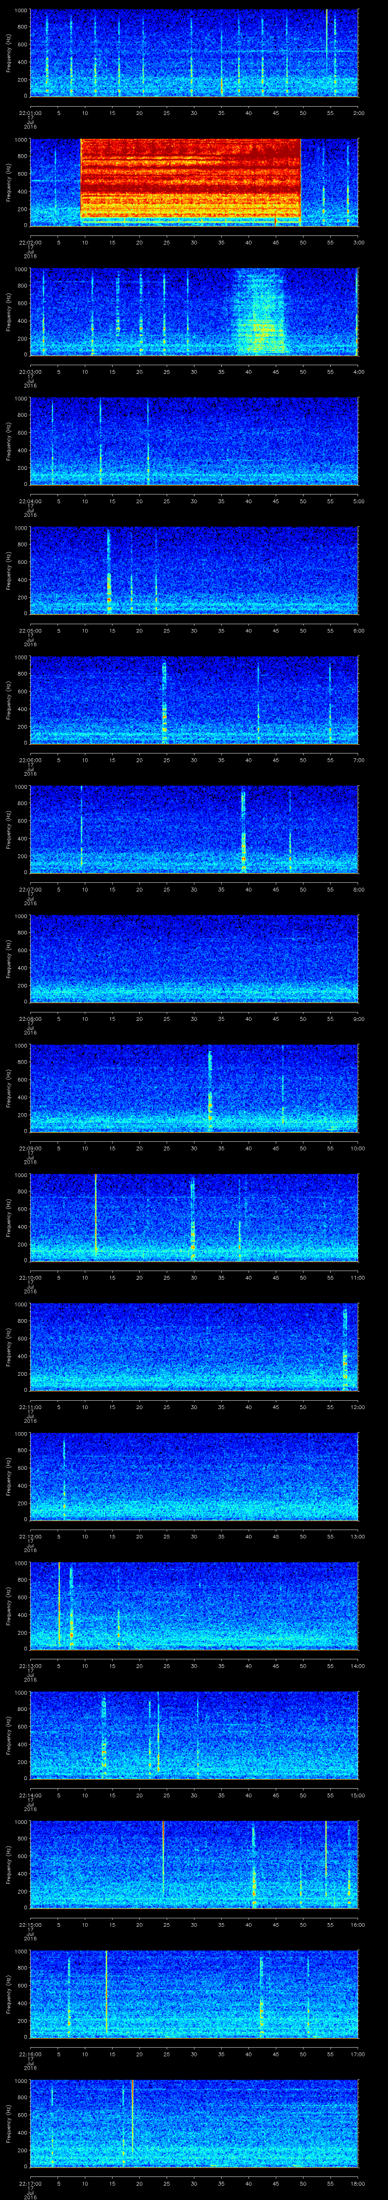
Task: Open the spectrogram panel starting at 22:11:00
Action: [x=194, y=1347]
